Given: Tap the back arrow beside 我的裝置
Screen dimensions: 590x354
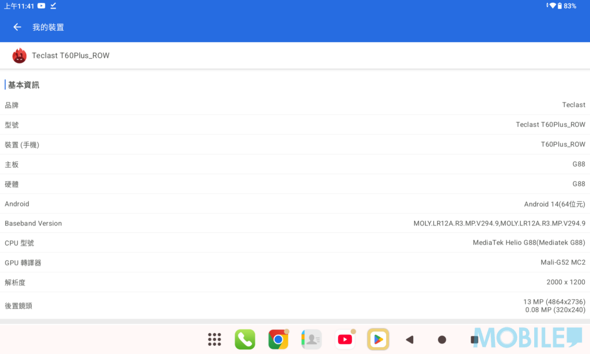Looking at the screenshot, I should pos(17,27).
